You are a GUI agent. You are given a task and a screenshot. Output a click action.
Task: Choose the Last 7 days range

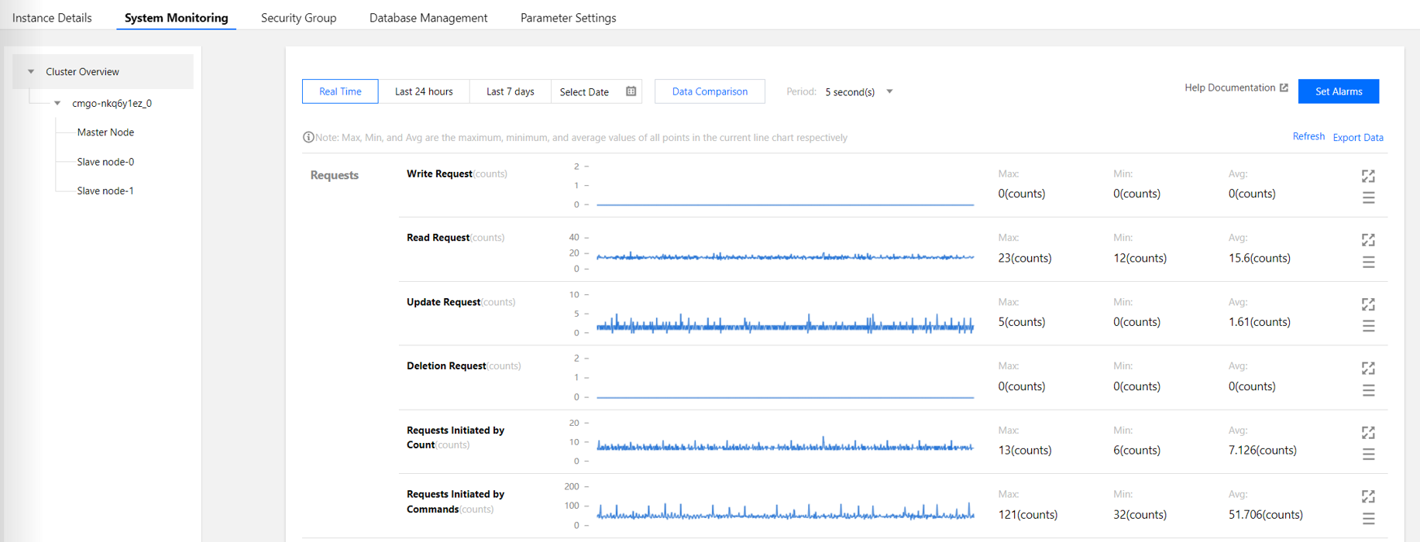(510, 91)
